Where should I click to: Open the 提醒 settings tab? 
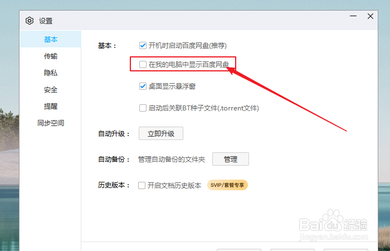pyautogui.click(x=51, y=106)
